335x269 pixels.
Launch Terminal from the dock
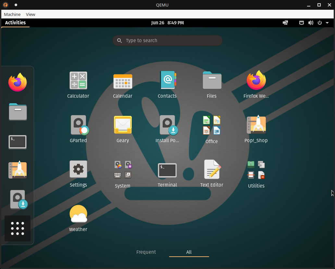pos(18,142)
